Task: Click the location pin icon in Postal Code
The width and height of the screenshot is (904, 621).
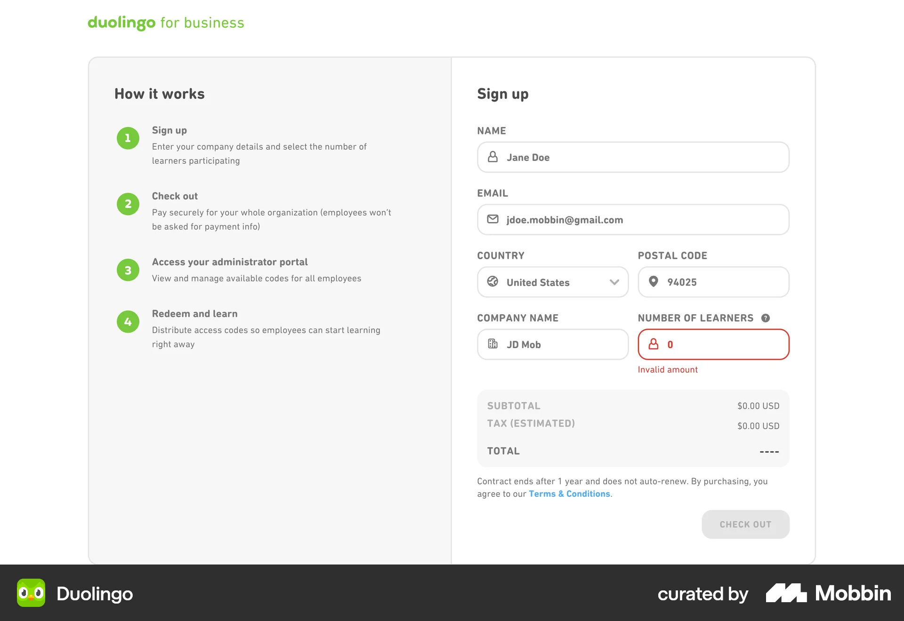Action: (654, 282)
